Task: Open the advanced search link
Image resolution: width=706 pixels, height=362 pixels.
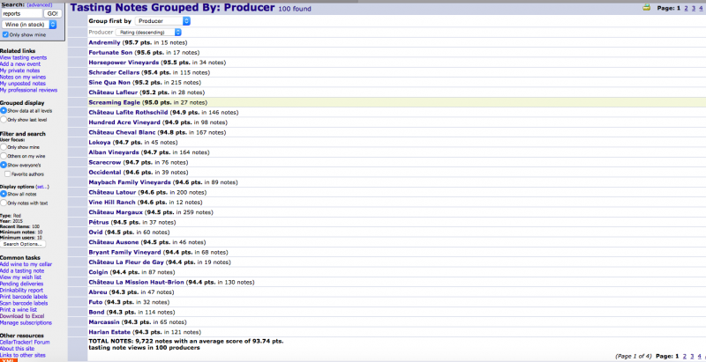Action: point(39,4)
